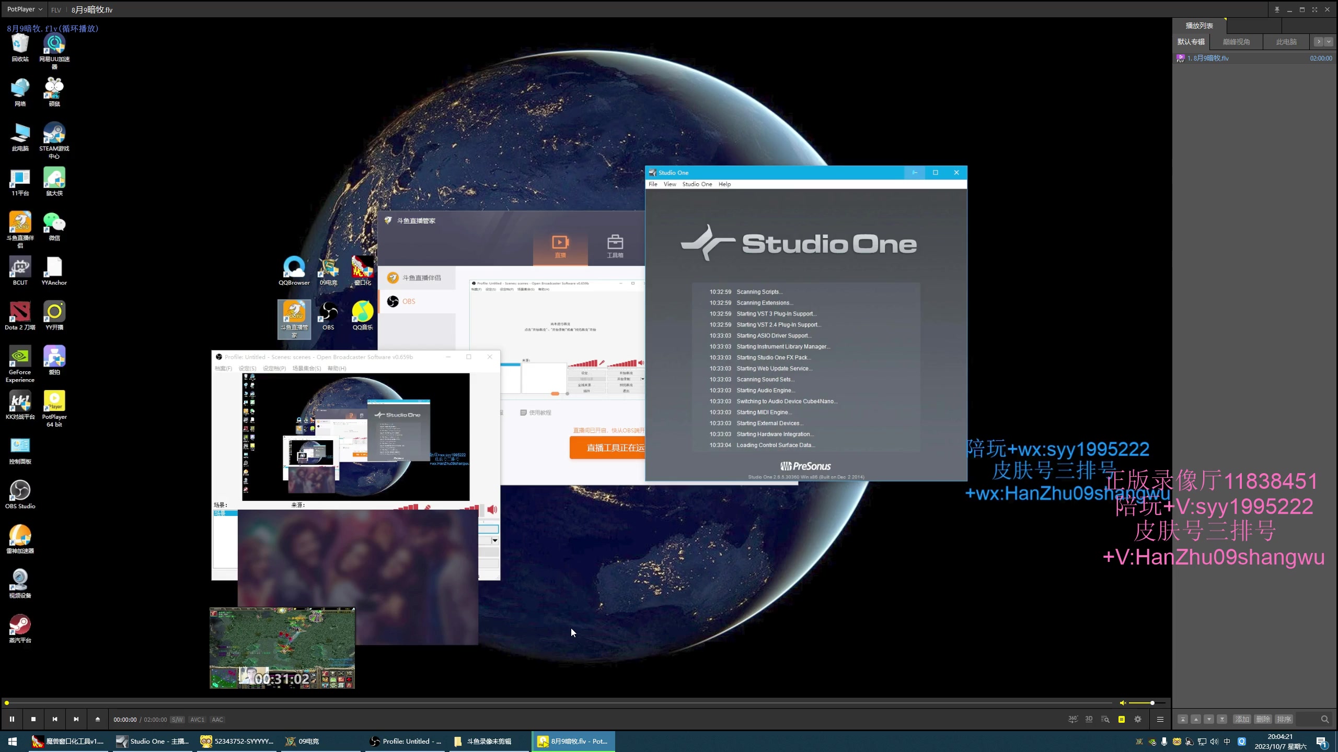Toggle the 中 input method indicator
Screen dimensions: 1338x752
[x=1227, y=742]
